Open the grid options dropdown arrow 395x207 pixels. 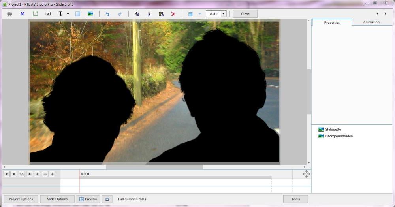[200, 14]
